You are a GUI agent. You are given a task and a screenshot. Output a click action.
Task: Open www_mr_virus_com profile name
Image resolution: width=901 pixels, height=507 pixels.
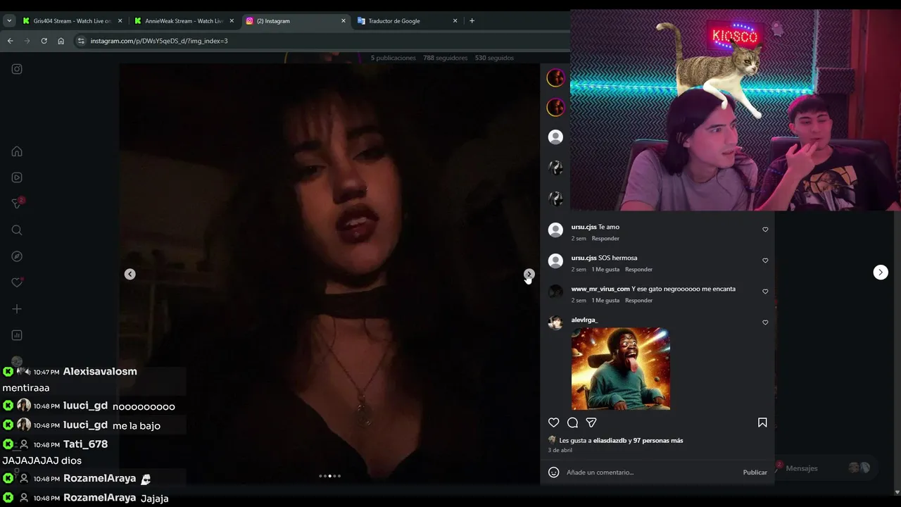(600, 289)
